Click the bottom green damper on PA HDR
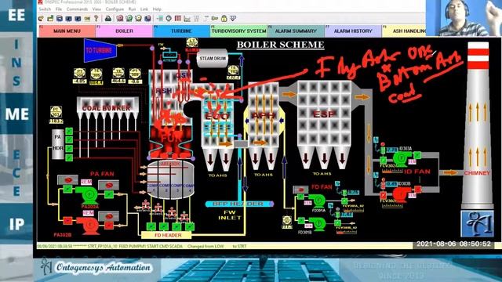 [69, 157]
